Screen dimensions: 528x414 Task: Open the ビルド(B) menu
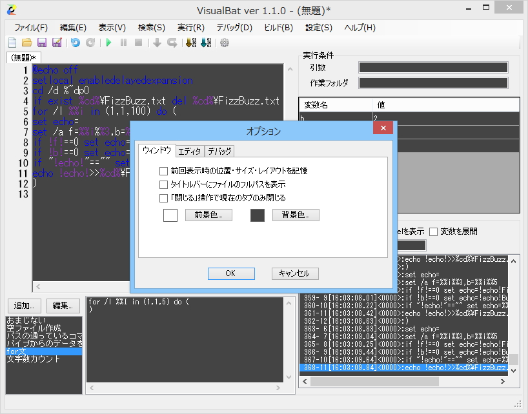coord(278,28)
